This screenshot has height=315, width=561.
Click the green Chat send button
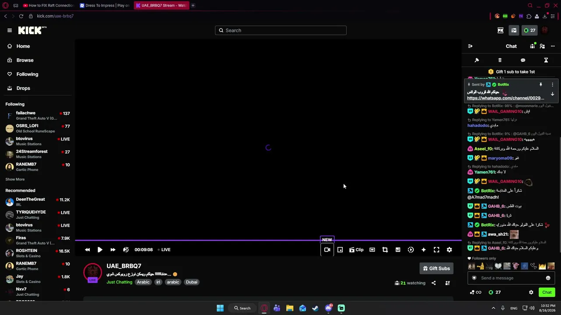(x=547, y=292)
